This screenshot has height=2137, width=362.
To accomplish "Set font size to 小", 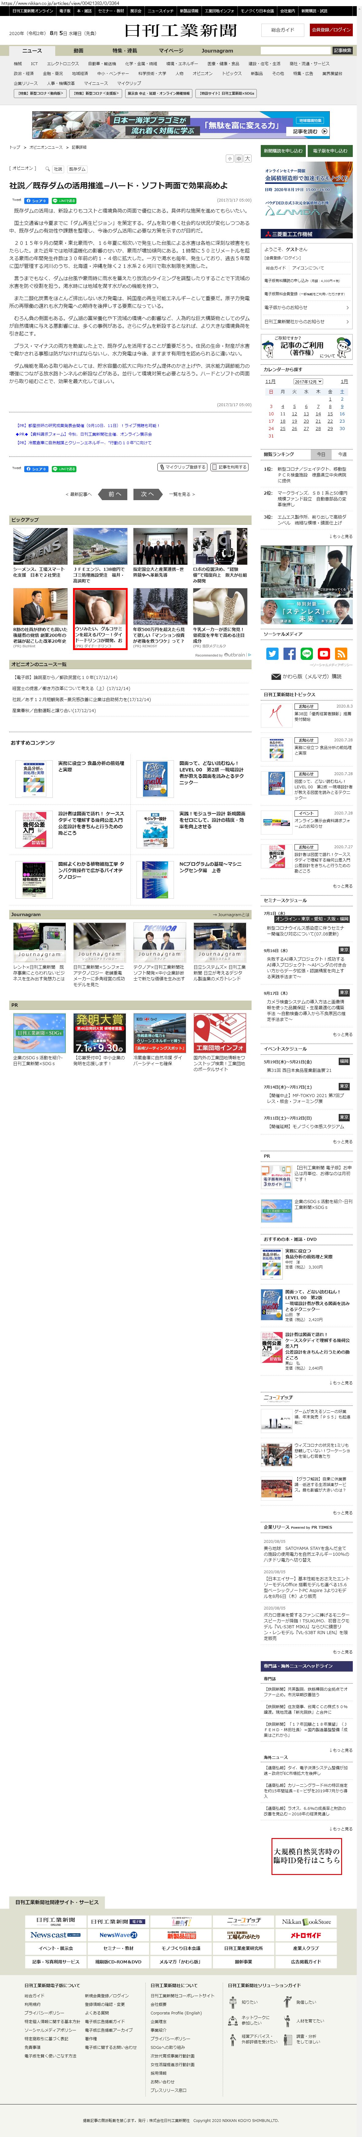I will (229, 159).
